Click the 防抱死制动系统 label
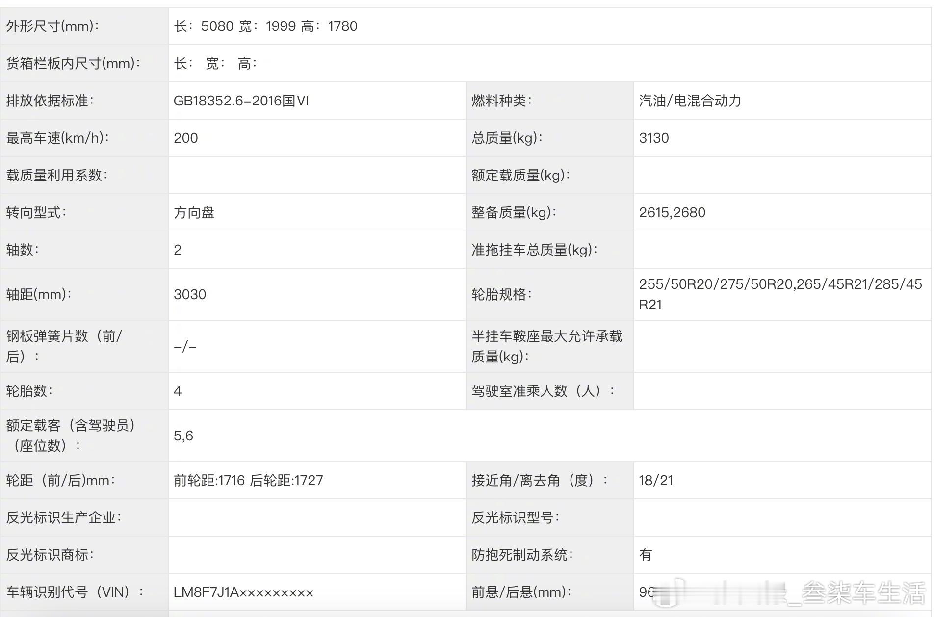Screen dimensions: 934x617 [522, 555]
